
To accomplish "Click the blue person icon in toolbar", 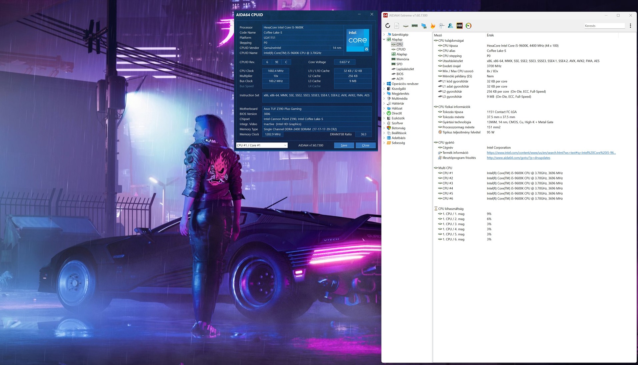I will [450, 26].
